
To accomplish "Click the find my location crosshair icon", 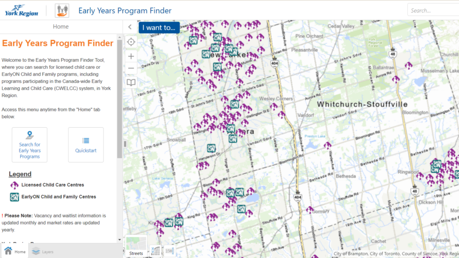I will [131, 41].
